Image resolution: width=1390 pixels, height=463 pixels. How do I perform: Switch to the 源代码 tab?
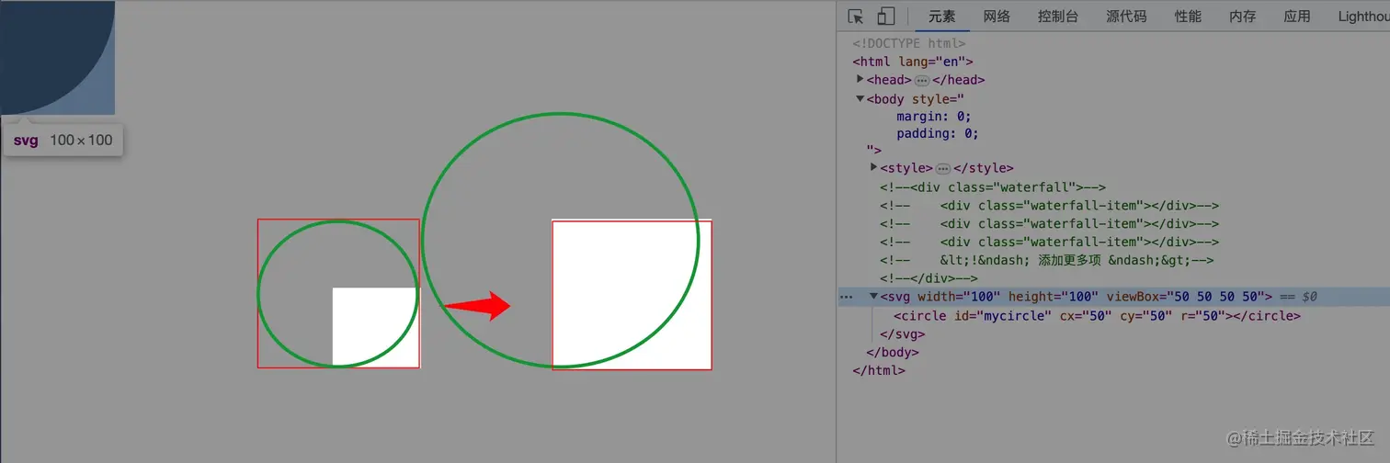tap(1126, 17)
